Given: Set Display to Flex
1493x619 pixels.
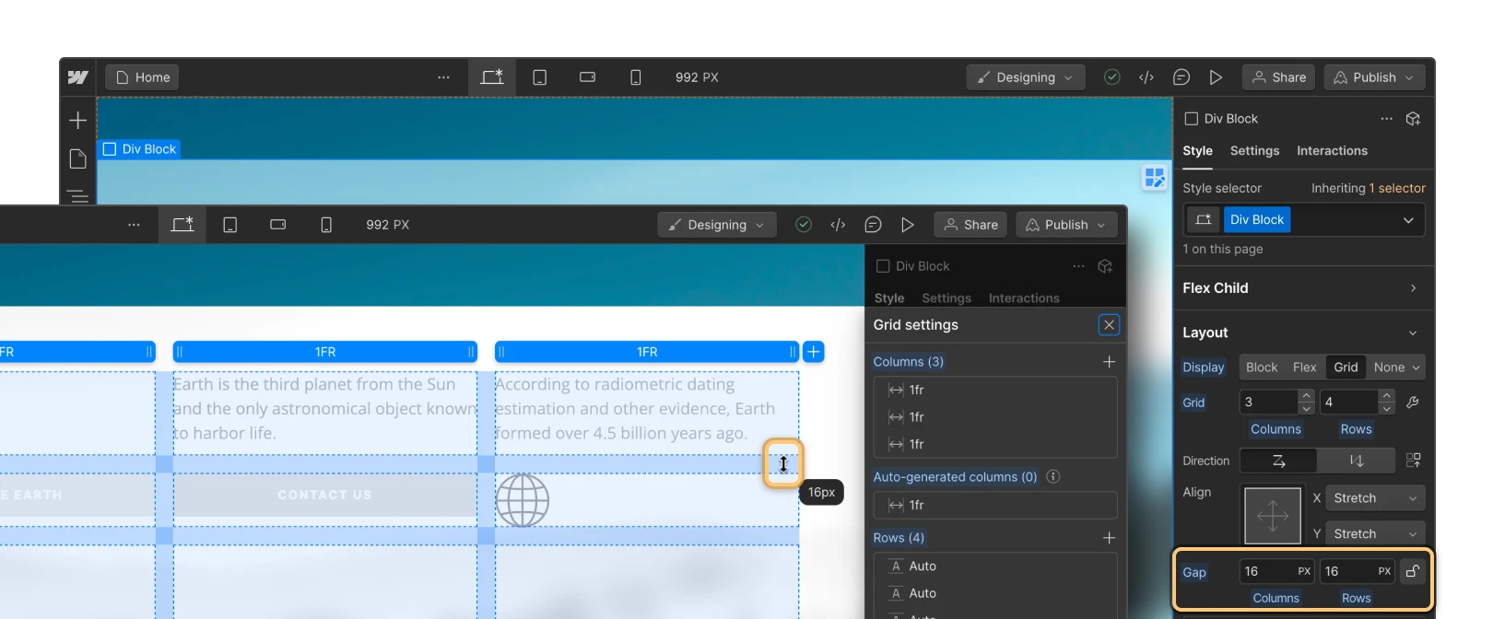Looking at the screenshot, I should pyautogui.click(x=1304, y=368).
